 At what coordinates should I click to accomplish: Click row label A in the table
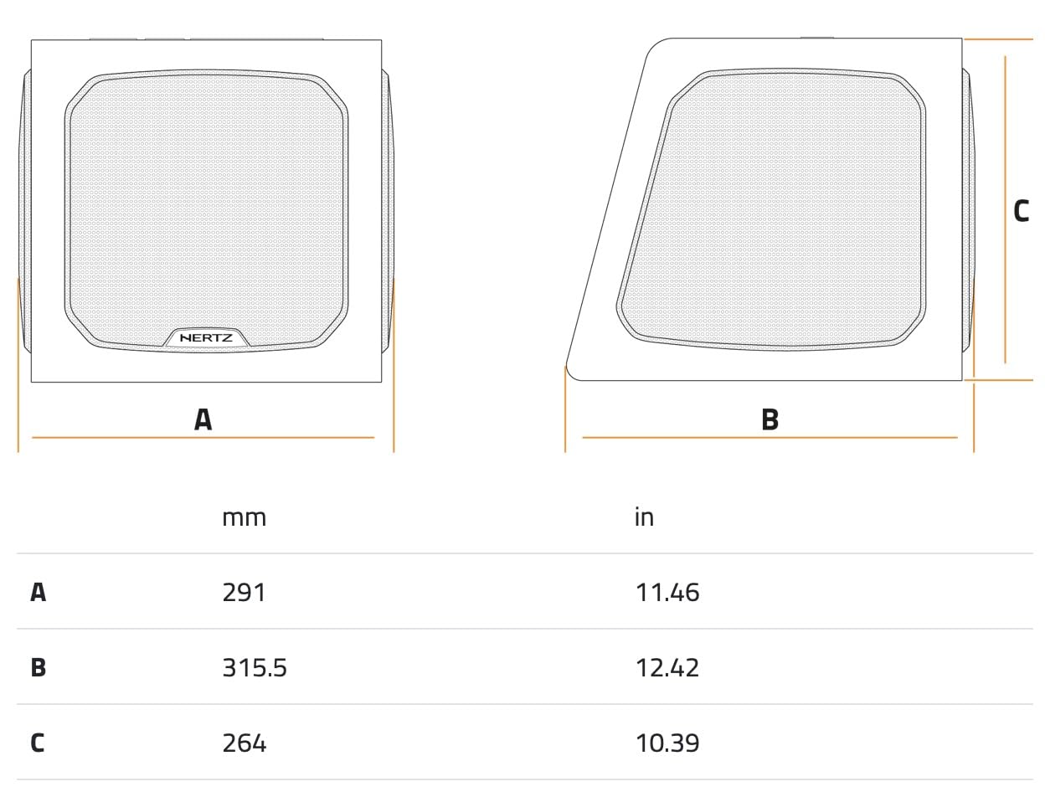38,593
